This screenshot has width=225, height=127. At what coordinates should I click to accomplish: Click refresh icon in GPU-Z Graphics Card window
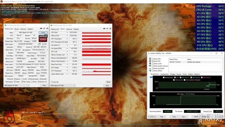pyautogui.click(x=44, y=28)
